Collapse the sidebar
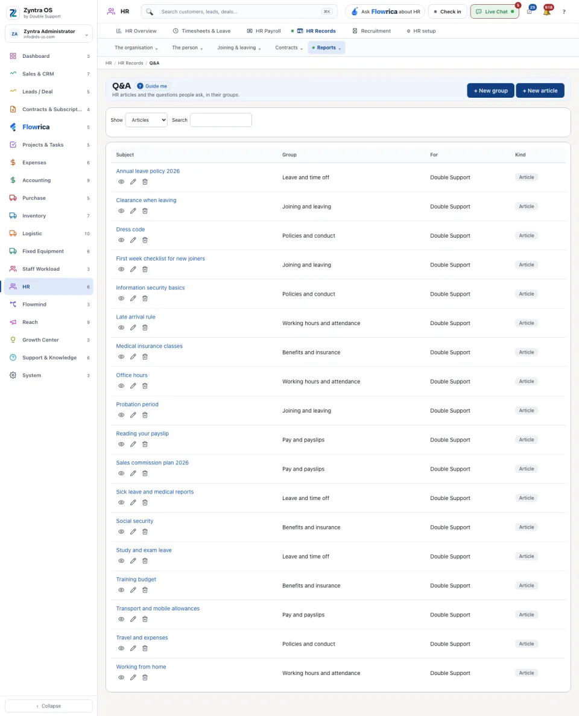579x716 pixels. click(48, 706)
